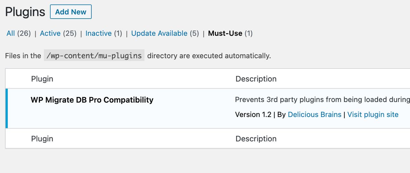Select the WP Migrate DB Pro Compatibility name
The image size is (410, 173).
pos(92,100)
